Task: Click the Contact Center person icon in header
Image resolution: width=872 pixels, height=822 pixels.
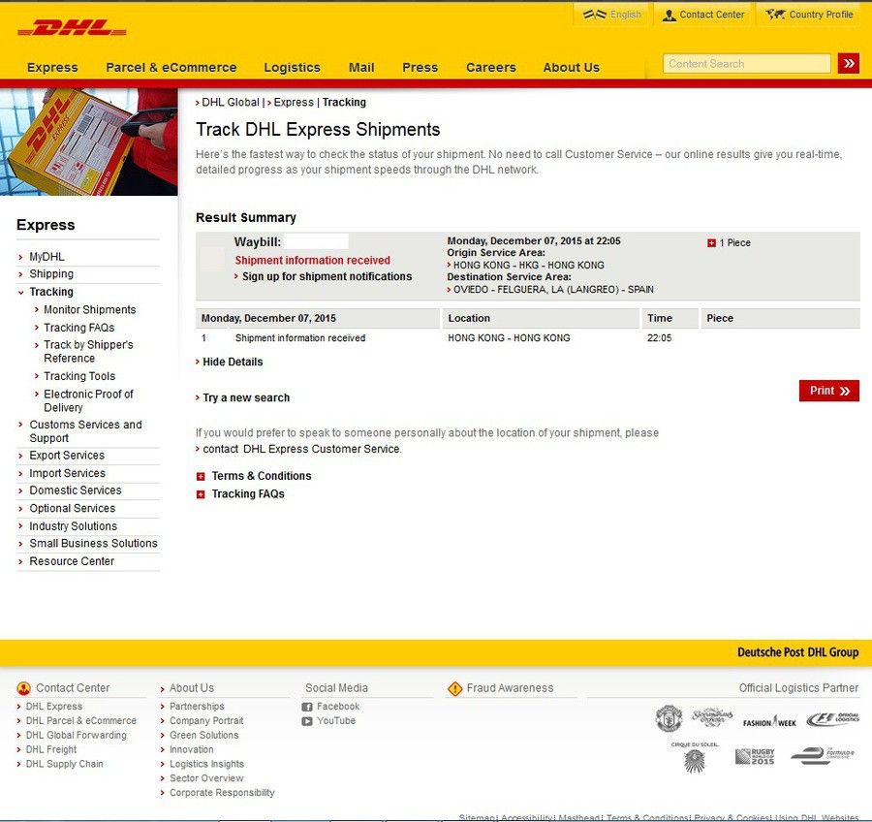Action: (669, 16)
